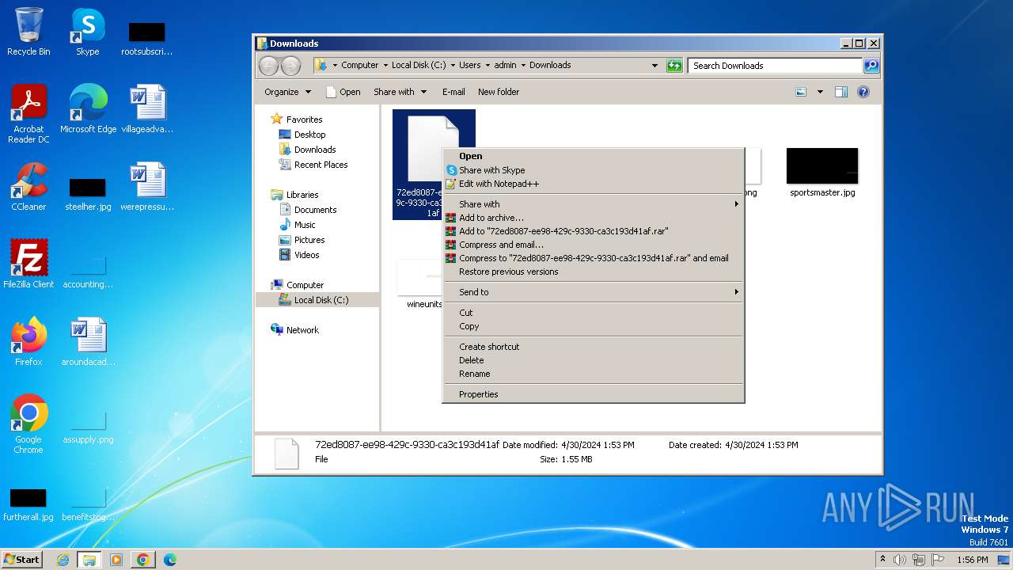1013x570 pixels.
Task: Refresh the Downloads folder view
Action: pyautogui.click(x=674, y=66)
